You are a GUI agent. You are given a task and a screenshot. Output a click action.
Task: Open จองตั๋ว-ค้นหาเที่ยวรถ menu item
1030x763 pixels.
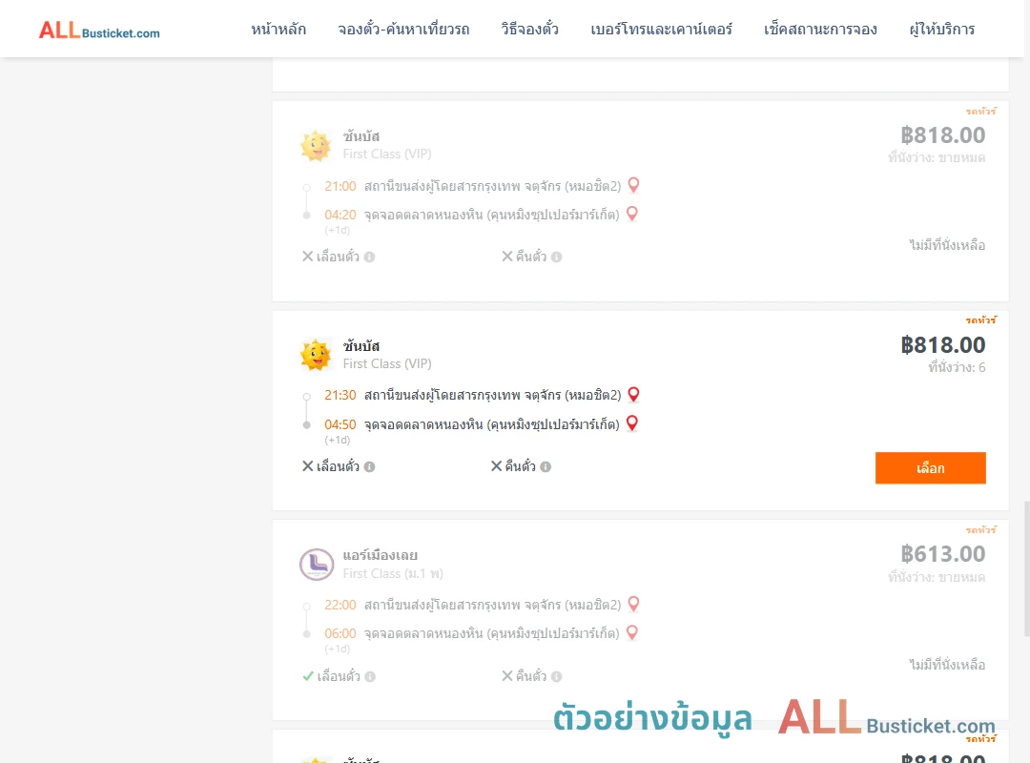[403, 29]
